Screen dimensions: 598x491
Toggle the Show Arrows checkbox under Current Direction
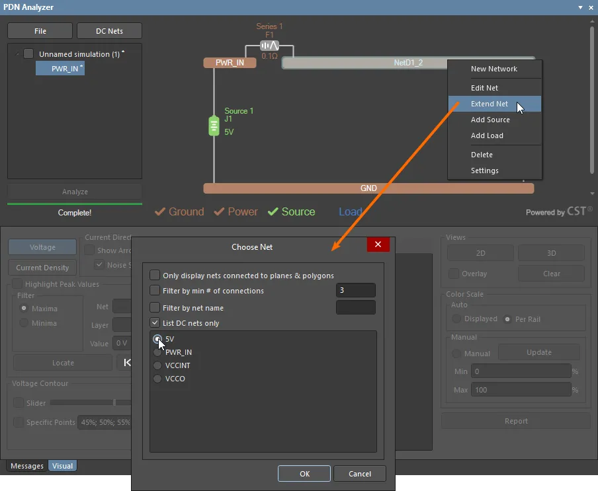coord(89,250)
